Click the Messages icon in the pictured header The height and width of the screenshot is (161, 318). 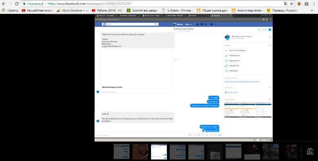point(202,24)
